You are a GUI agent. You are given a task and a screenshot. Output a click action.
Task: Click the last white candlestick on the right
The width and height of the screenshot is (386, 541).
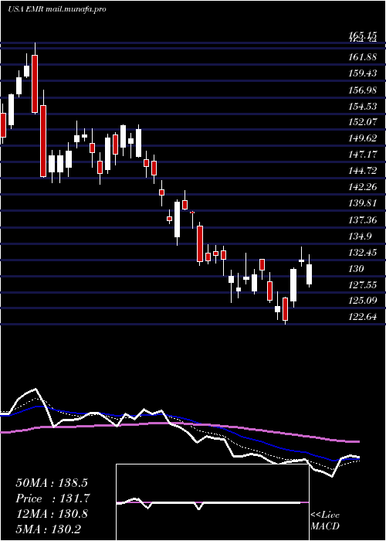click(309, 274)
